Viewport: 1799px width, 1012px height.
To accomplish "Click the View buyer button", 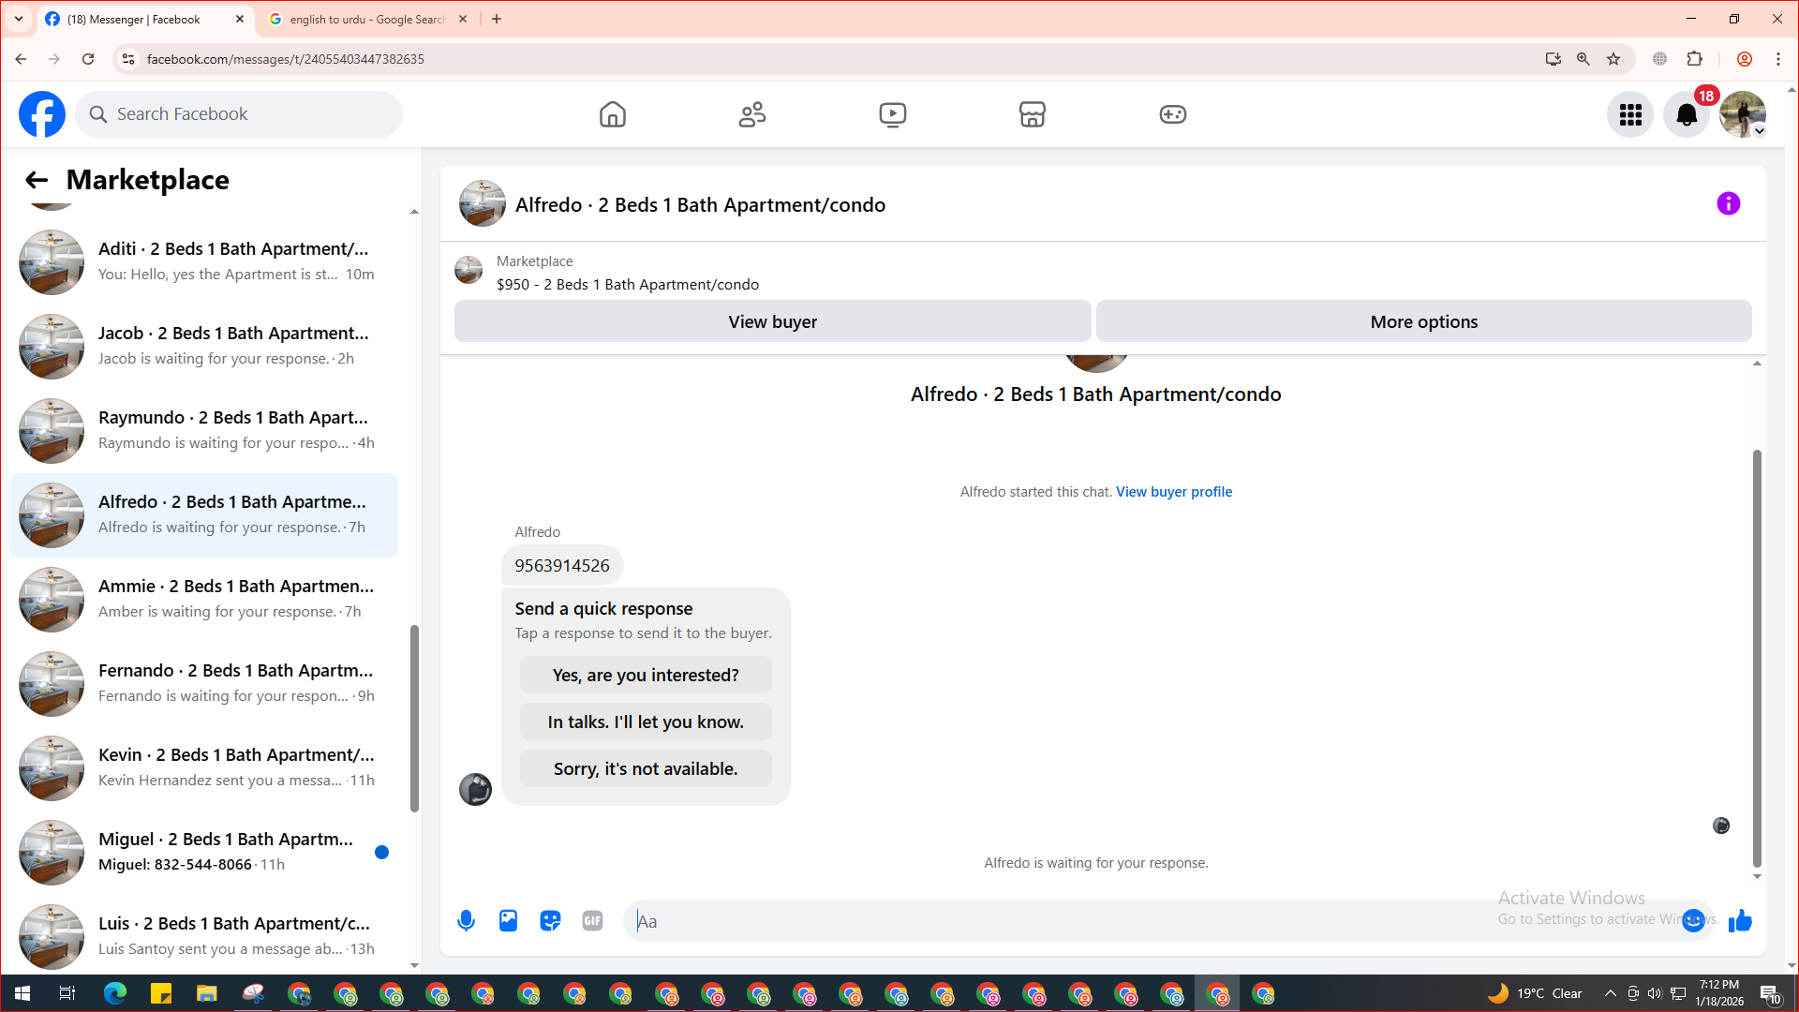I will point(772,321).
